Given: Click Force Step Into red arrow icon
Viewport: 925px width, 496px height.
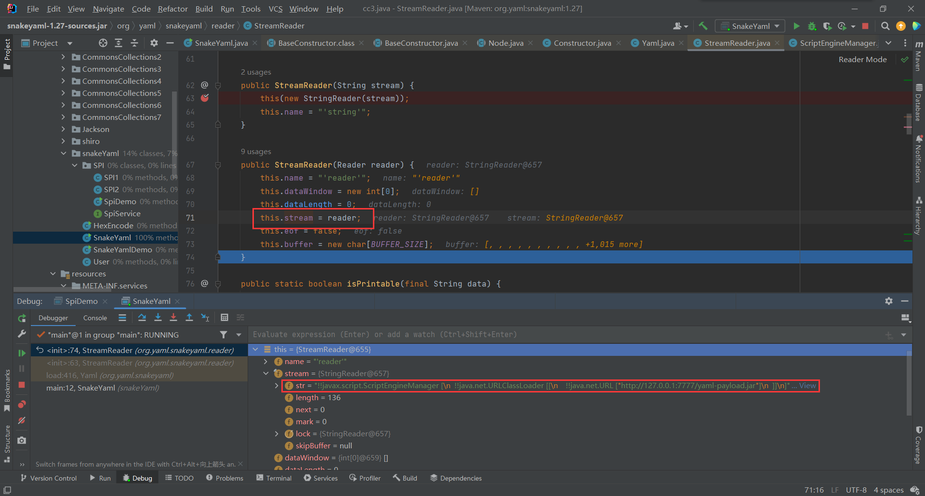Looking at the screenshot, I should 173,317.
